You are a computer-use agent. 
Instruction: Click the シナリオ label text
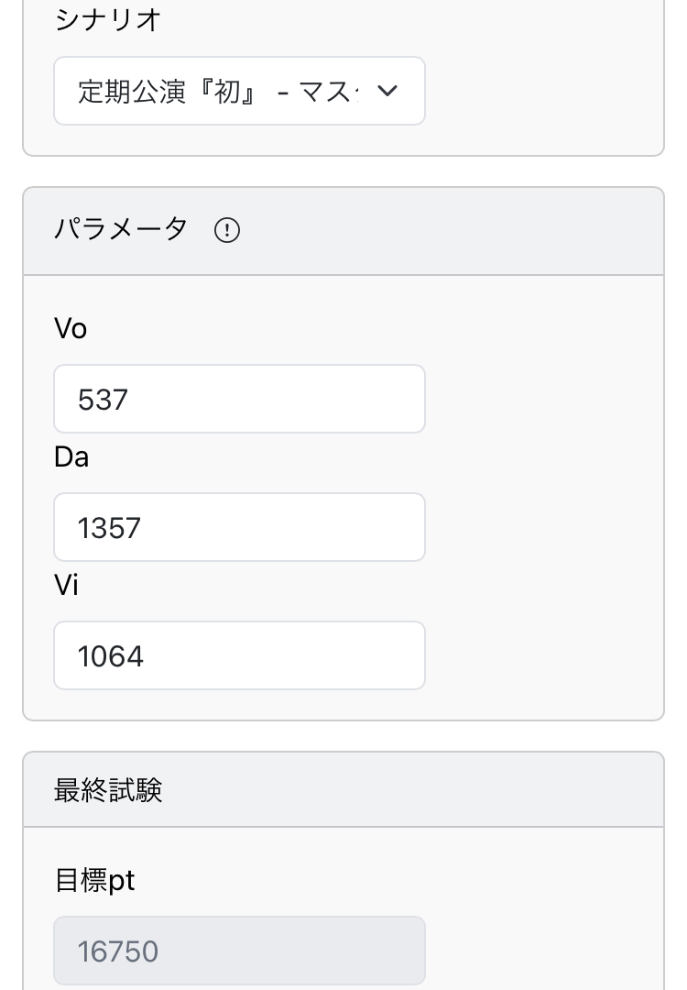coord(108,20)
